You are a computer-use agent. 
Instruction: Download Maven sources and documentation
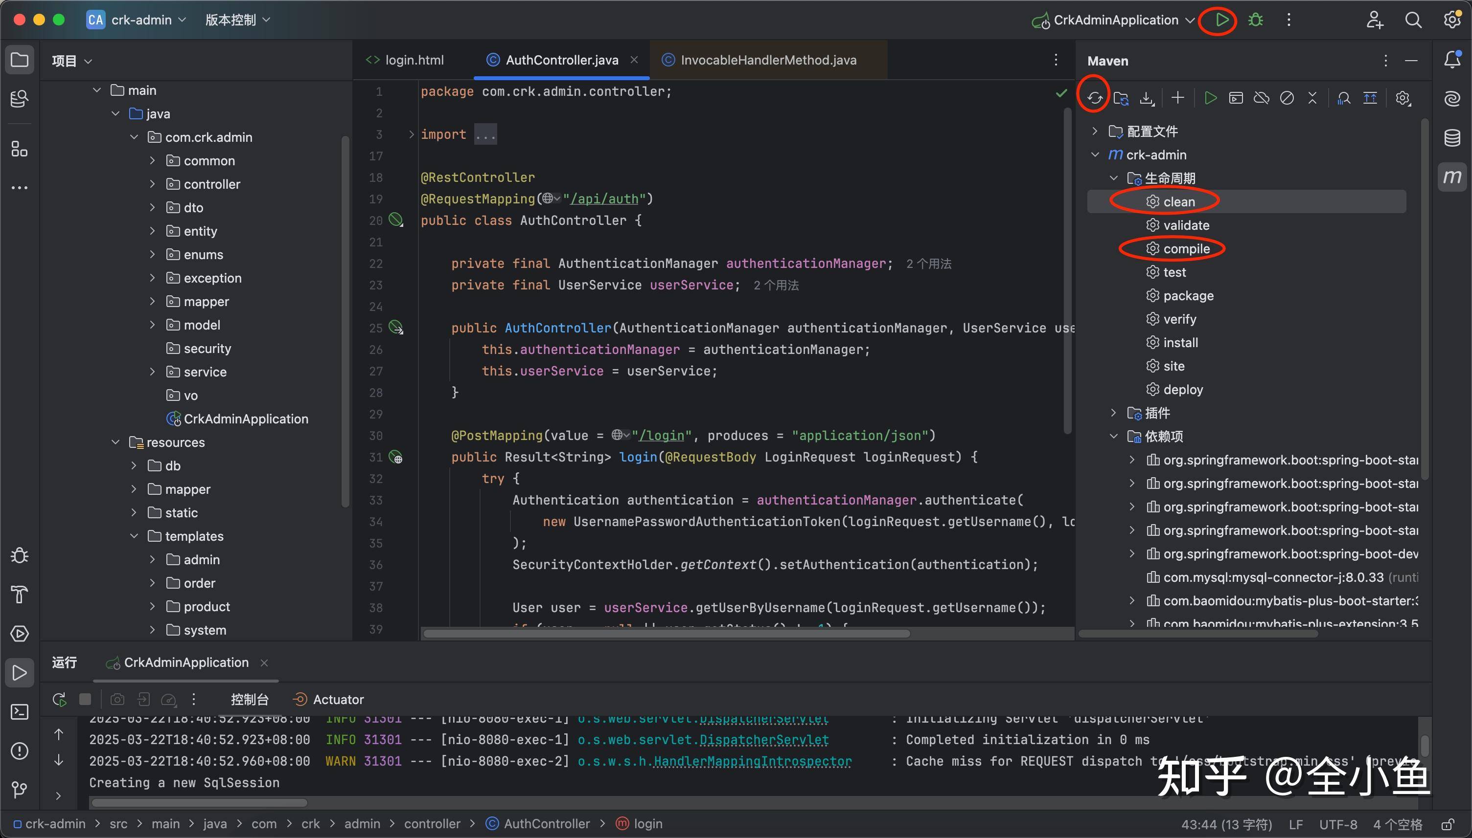click(1147, 98)
